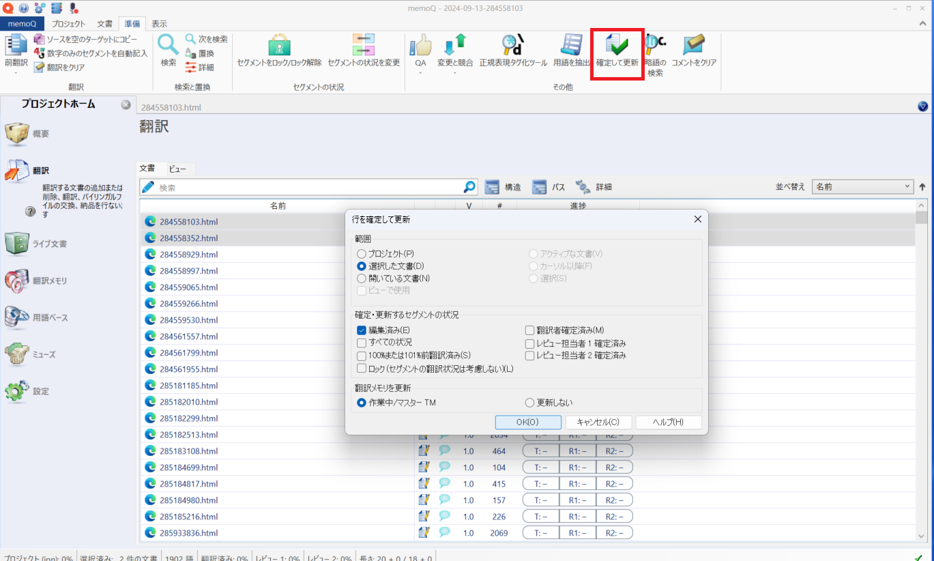Viewport: 934px width, 561px height.
Task: Check the ロック checkbox in the dialog
Action: 362,369
